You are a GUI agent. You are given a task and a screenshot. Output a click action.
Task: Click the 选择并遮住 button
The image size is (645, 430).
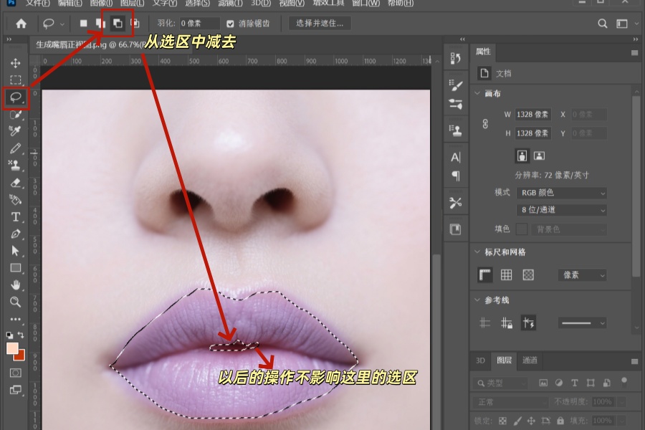(x=319, y=22)
